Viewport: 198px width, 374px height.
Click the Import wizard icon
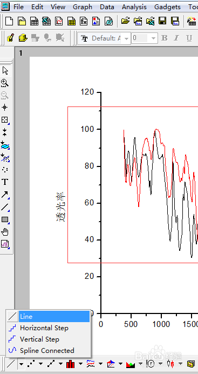click(x=192, y=21)
